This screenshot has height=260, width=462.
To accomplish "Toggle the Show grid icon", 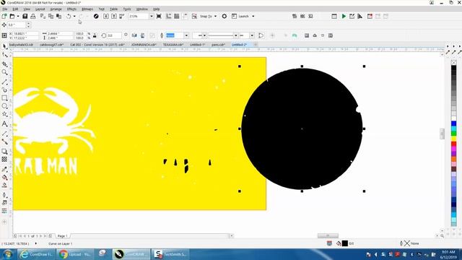I will click(176, 16).
